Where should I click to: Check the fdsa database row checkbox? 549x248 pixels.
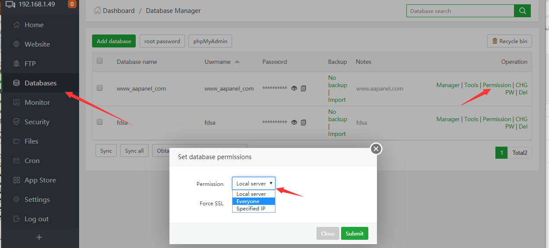(x=100, y=122)
